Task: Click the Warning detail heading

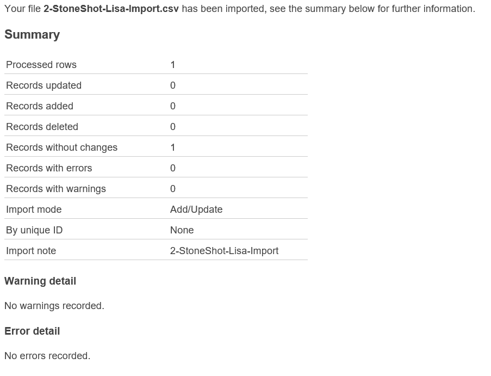Action: click(x=40, y=281)
